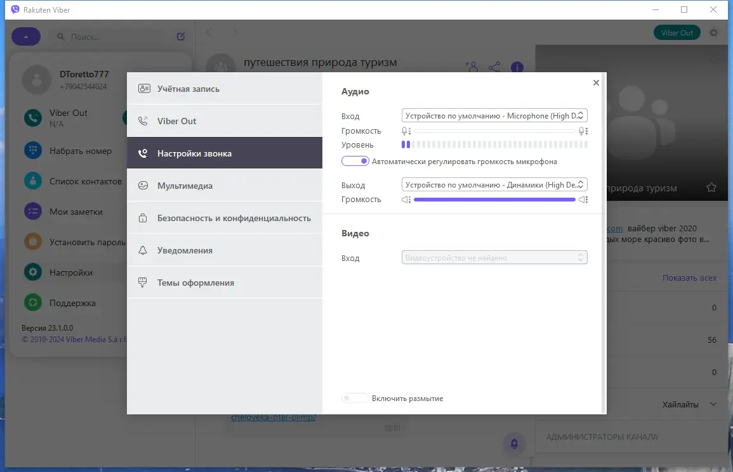The width and height of the screenshot is (733, 472).
Task: Click the Viber Out phone icon in settings
Action: coord(143,121)
